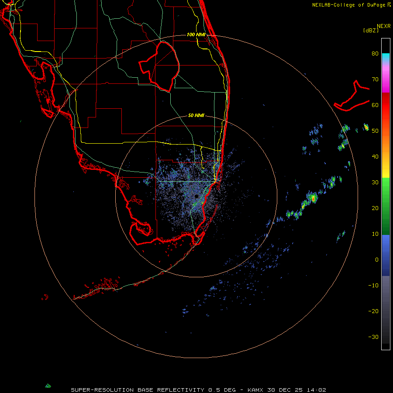
Task: Click the dBZ unit label above colorbar
Action: point(371,30)
